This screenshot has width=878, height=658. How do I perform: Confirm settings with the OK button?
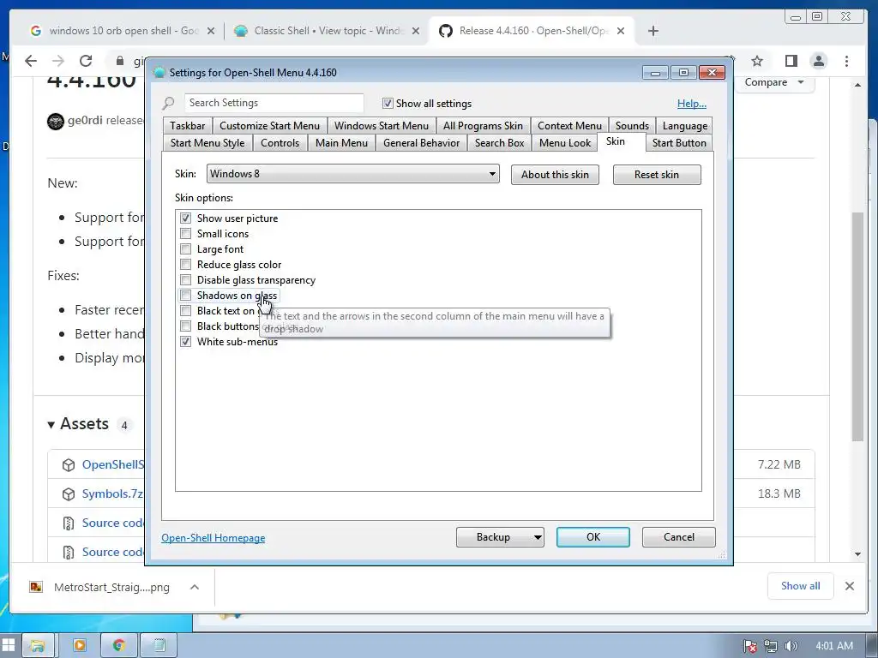coord(593,537)
